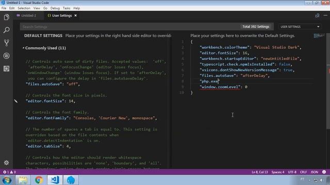330x185 pixels.
Task: Click the "workbench.colorTheme" line in user settings
Action: click(x=251, y=47)
